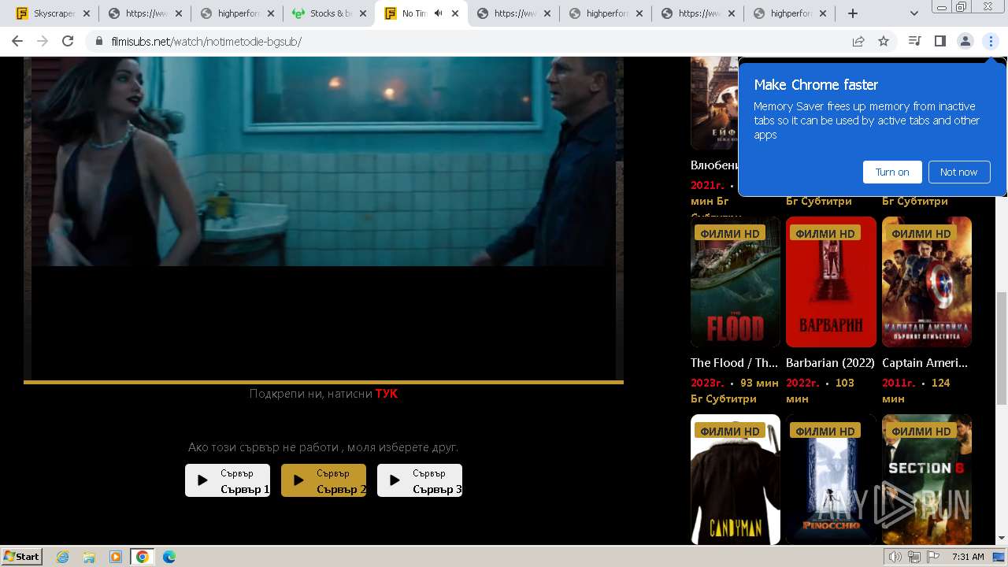Close the active No Time tab

(455, 13)
